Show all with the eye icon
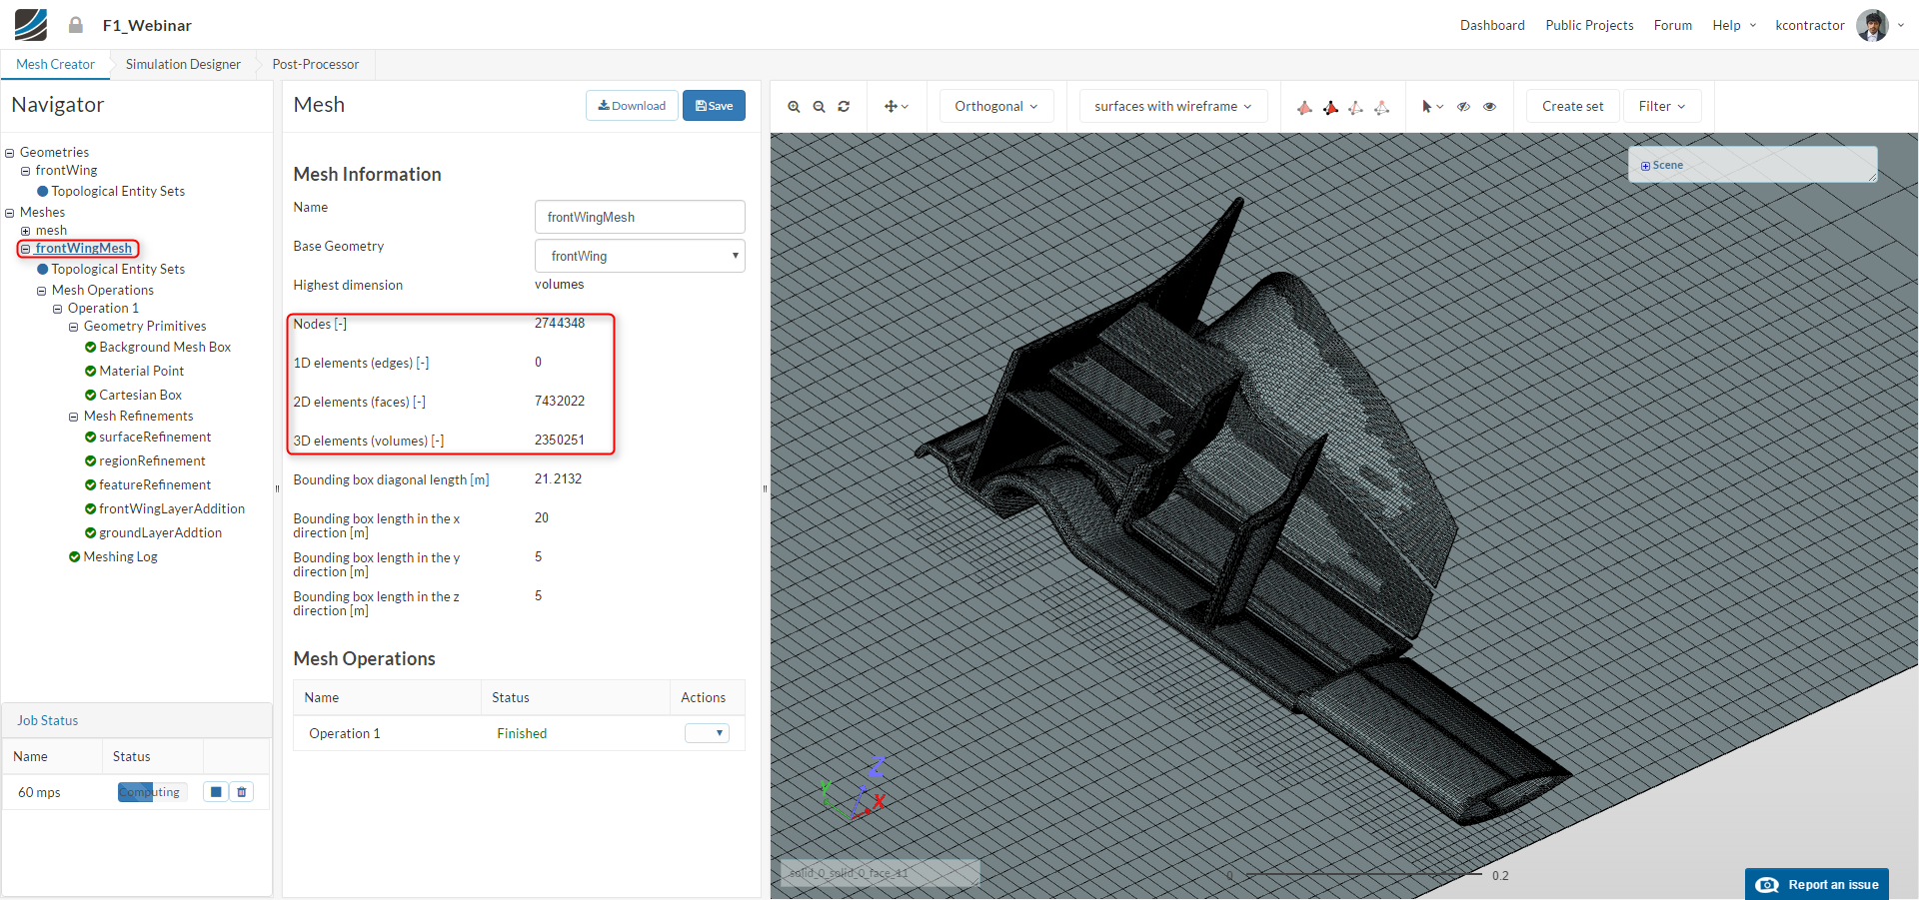The image size is (1919, 900). [x=1489, y=107]
